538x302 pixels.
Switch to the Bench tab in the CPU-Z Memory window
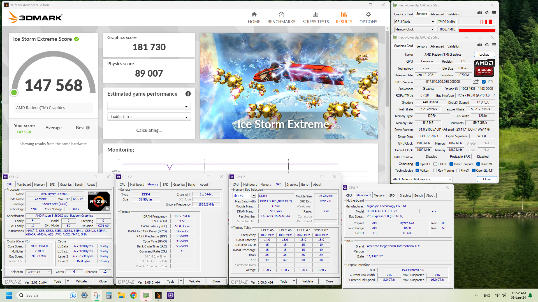click(x=192, y=185)
